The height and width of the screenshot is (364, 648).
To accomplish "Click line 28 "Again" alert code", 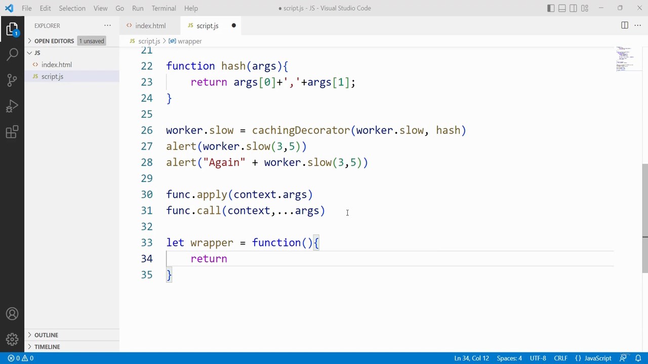I will pos(267,162).
